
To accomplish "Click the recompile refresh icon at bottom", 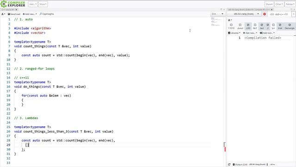I will [229, 165].
